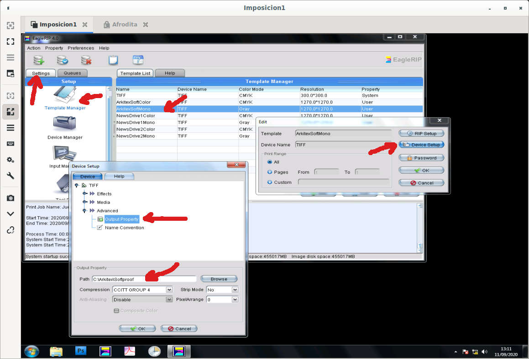Open the Compression dropdown showing CCITT GROUP 4
The height and width of the screenshot is (359, 529).
[168, 289]
